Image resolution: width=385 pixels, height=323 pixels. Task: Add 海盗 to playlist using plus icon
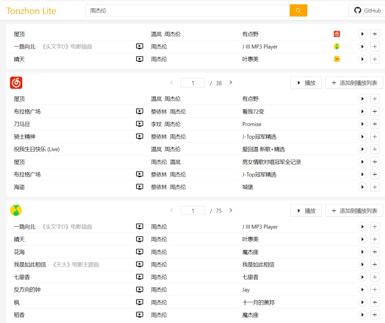coord(375,187)
